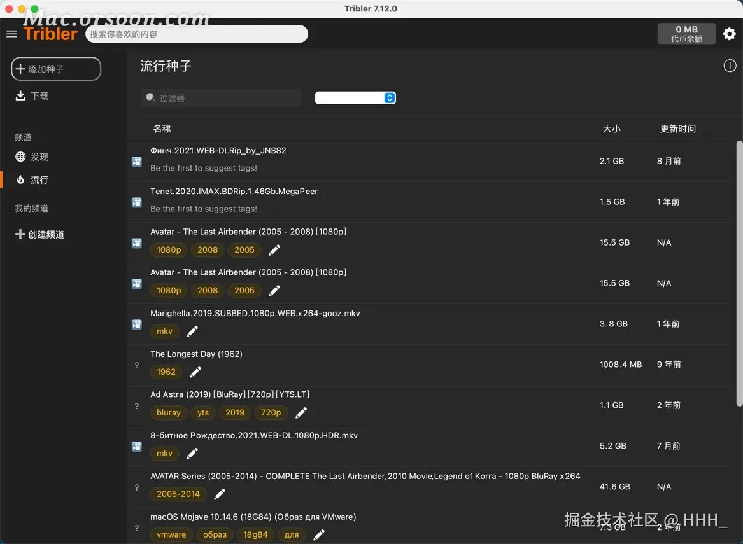Click the filter magnifier icon
The height and width of the screenshot is (544, 743).
pyautogui.click(x=150, y=97)
